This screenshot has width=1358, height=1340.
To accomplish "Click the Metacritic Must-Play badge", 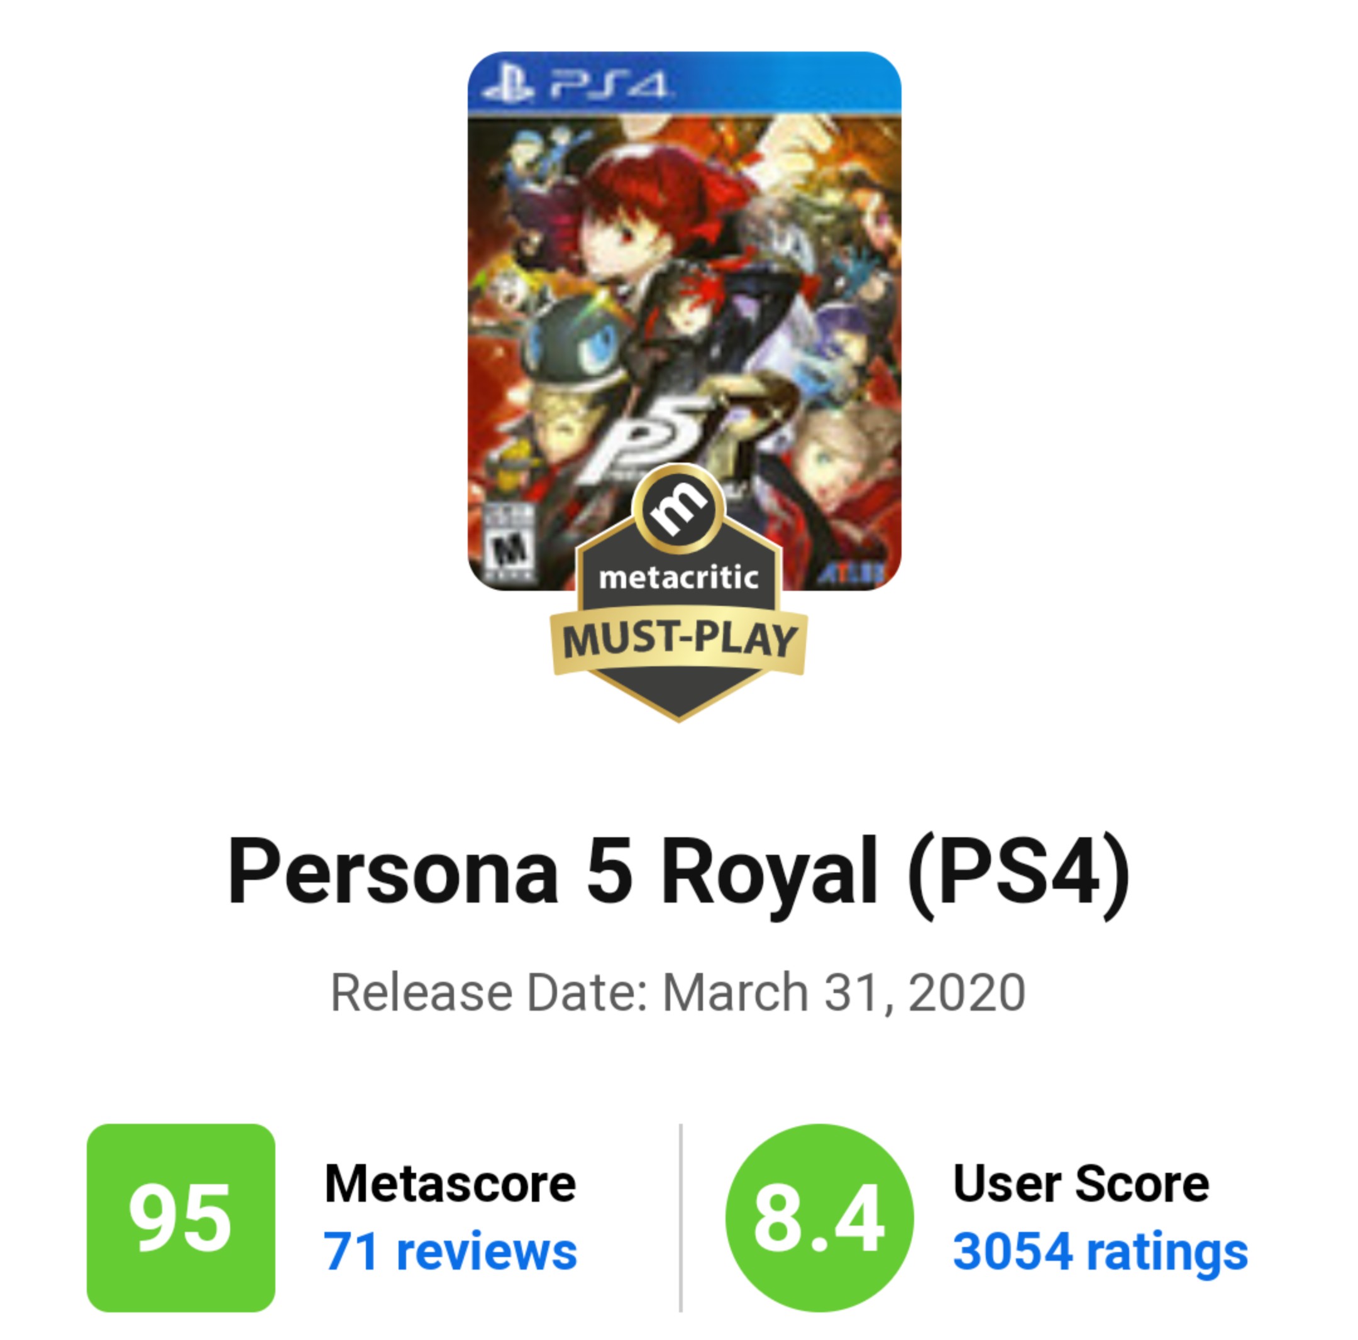I will [679, 592].
